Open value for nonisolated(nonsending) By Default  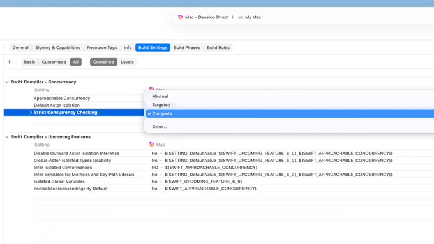pos(204,189)
